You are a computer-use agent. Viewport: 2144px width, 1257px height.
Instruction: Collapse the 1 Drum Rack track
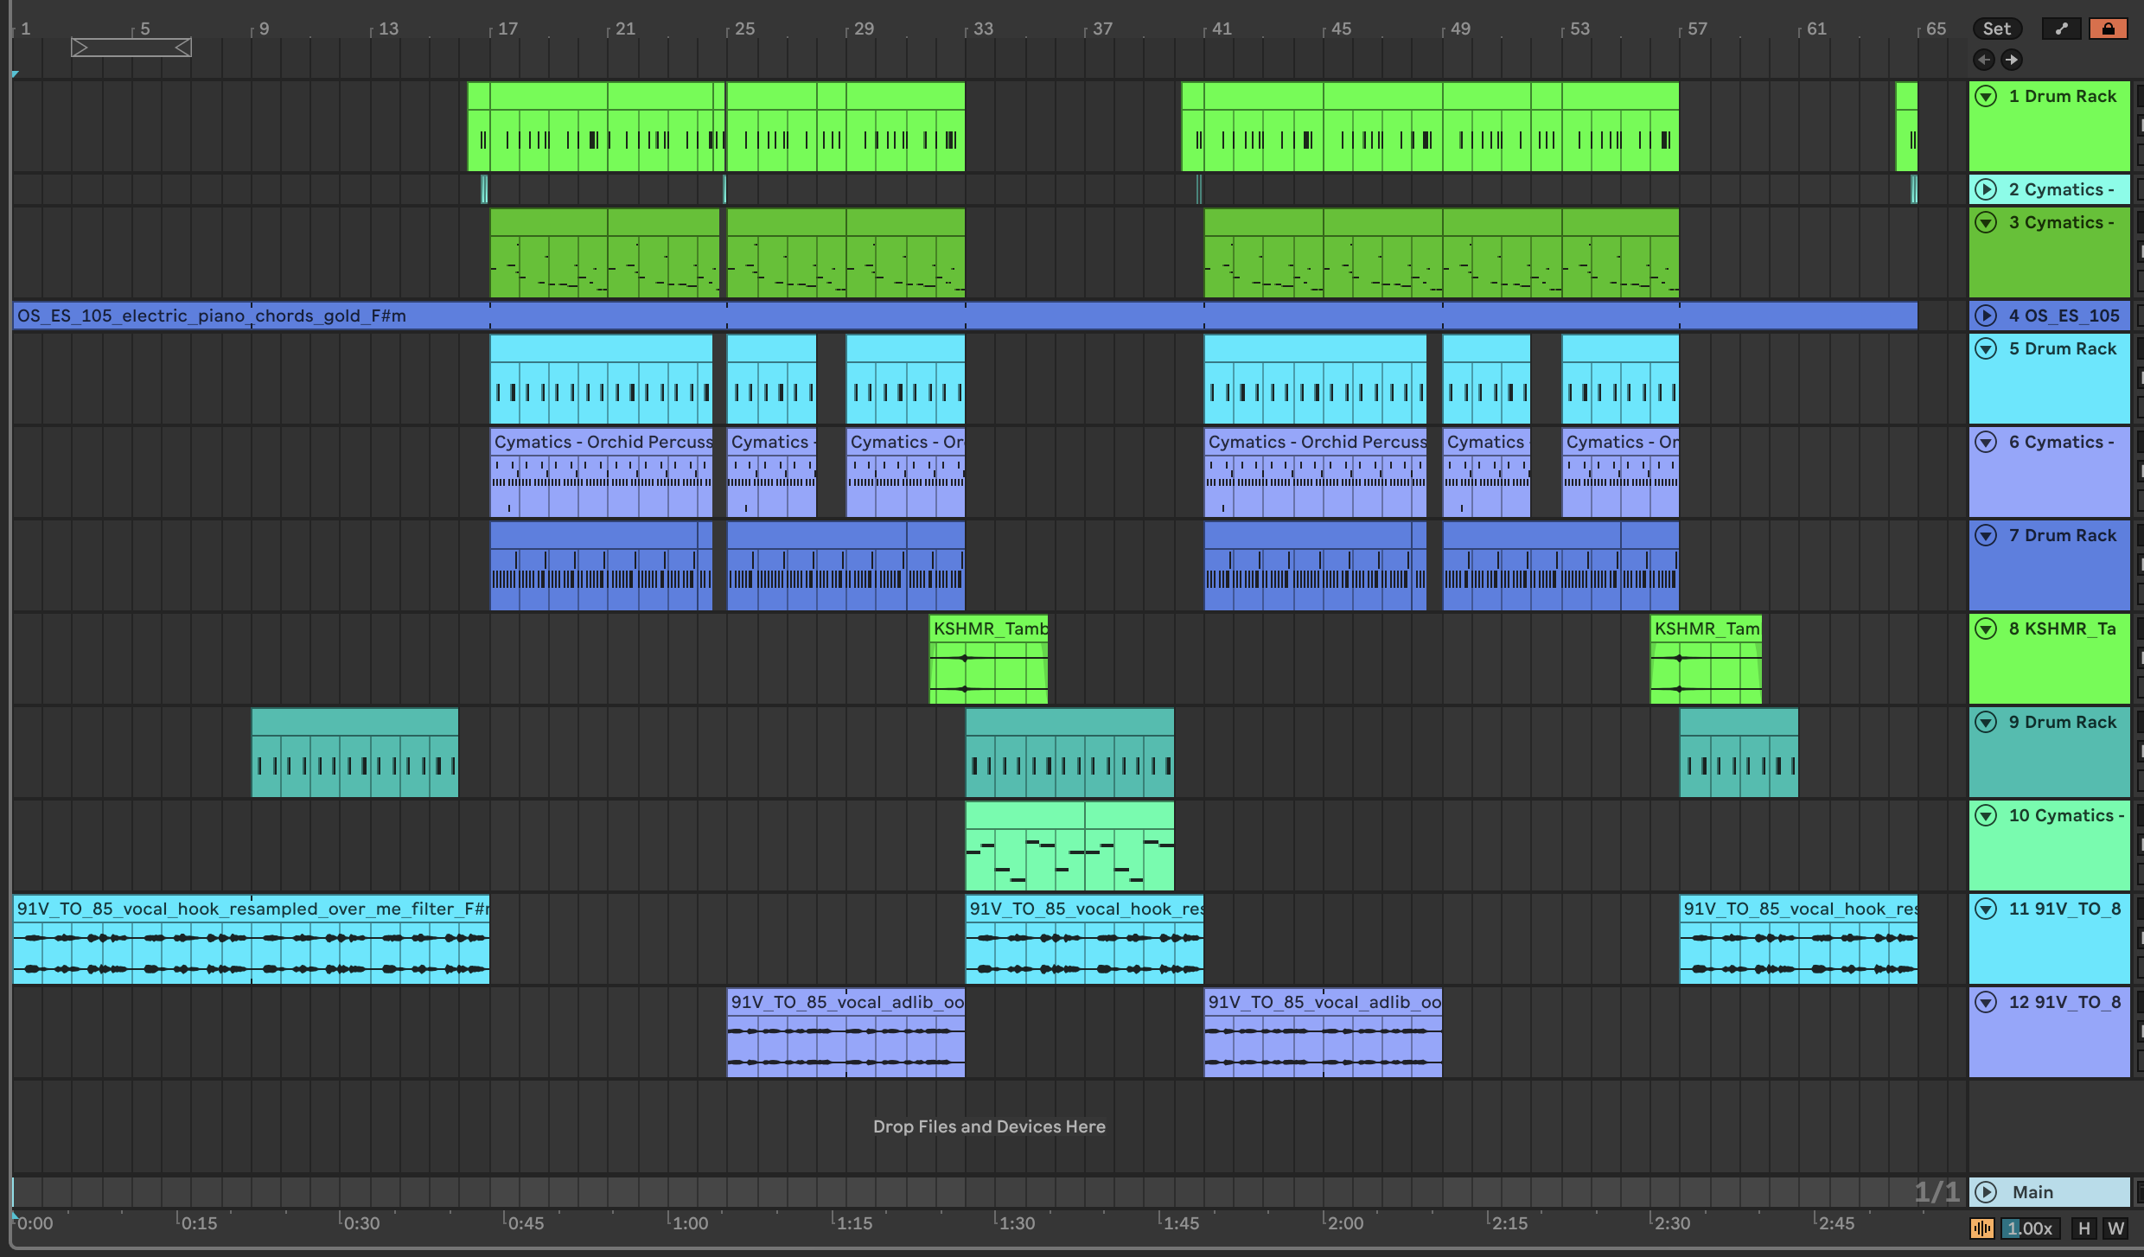1987,96
